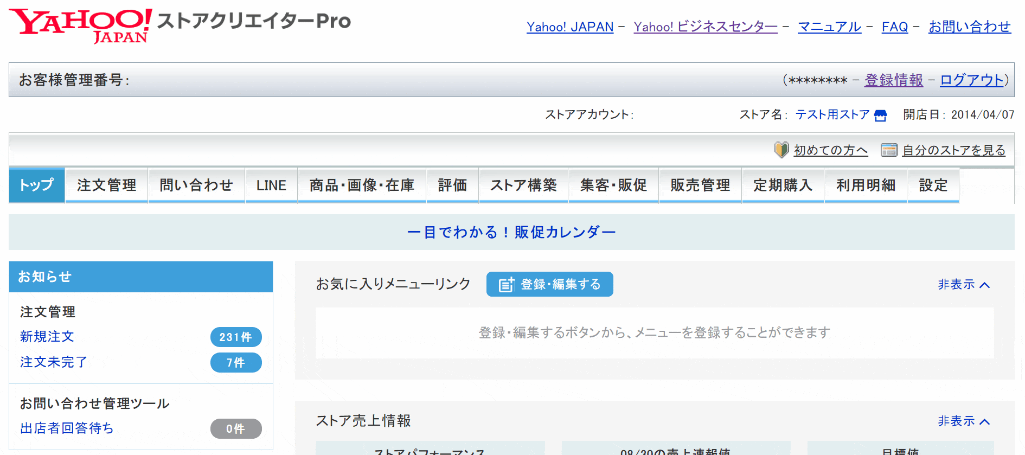Go to the LINE tab

[271, 185]
